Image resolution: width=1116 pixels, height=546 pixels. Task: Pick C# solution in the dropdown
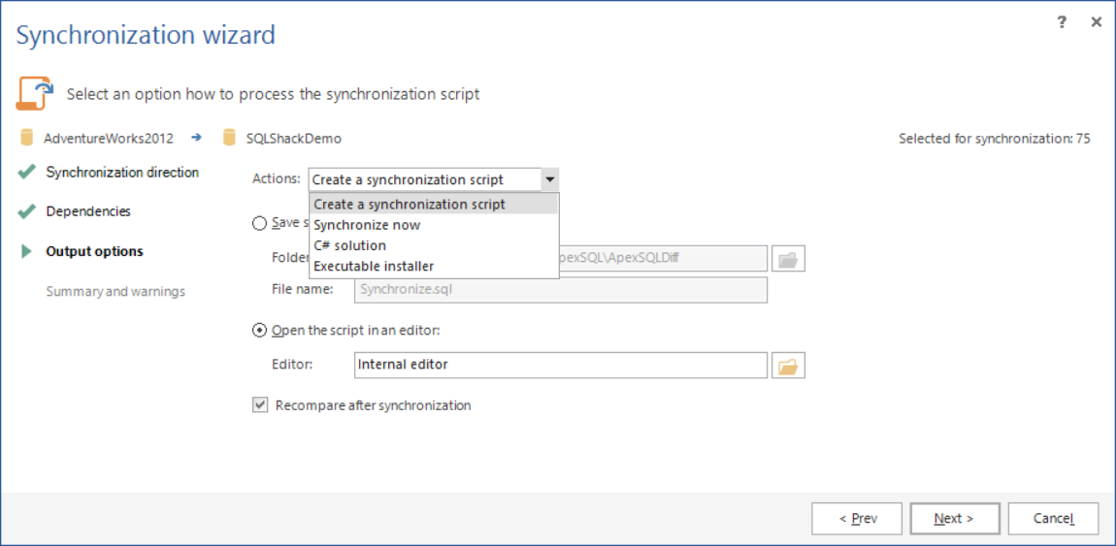tap(349, 245)
